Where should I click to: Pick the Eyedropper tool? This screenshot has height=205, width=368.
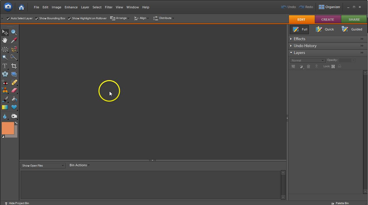point(14,40)
